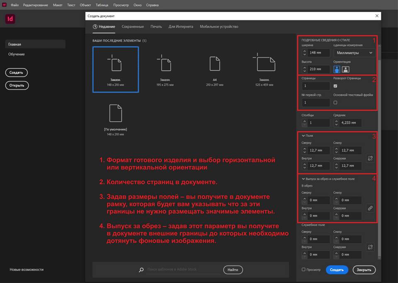Click the slug field link icon
The width and height of the screenshot is (398, 283).
tap(370, 247)
